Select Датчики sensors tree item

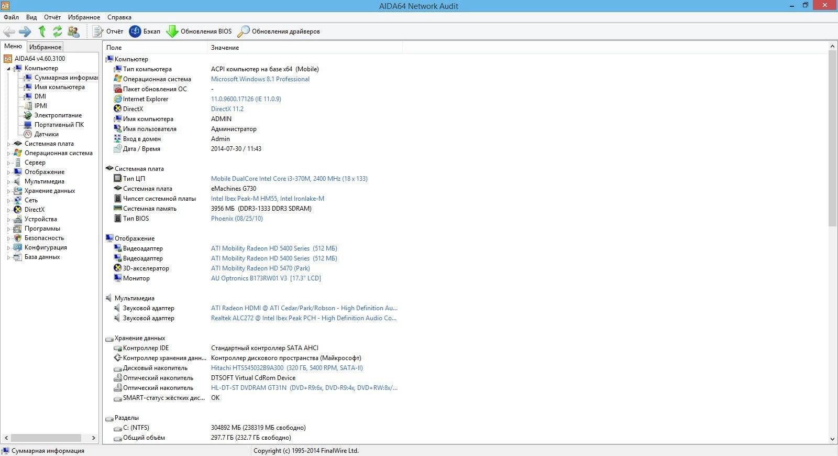(47, 134)
